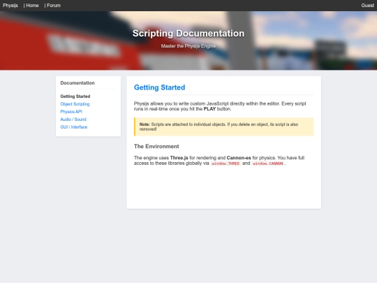Click the Master the Physijs Engine subtitle

[x=188, y=46]
